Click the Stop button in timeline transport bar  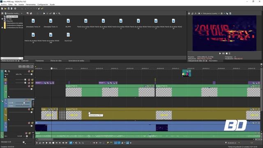coord(53,143)
